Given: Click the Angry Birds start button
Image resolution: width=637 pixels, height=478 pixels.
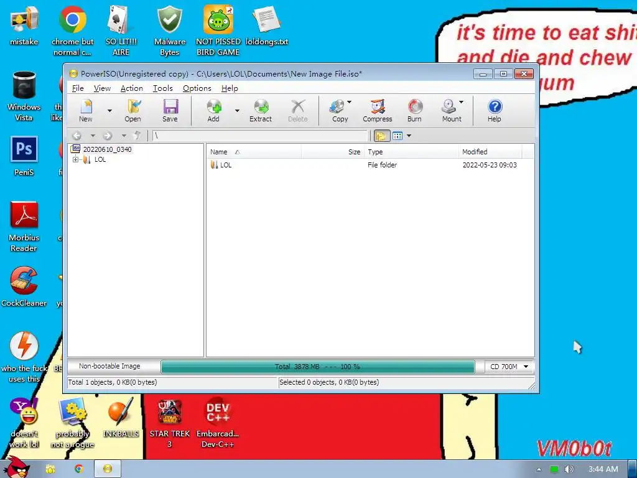Looking at the screenshot, I should 17,467.
